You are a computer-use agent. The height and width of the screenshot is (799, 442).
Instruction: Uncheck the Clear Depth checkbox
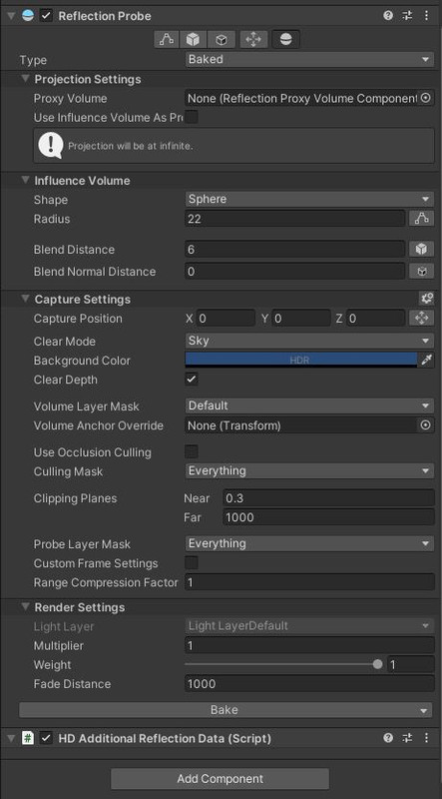point(191,380)
